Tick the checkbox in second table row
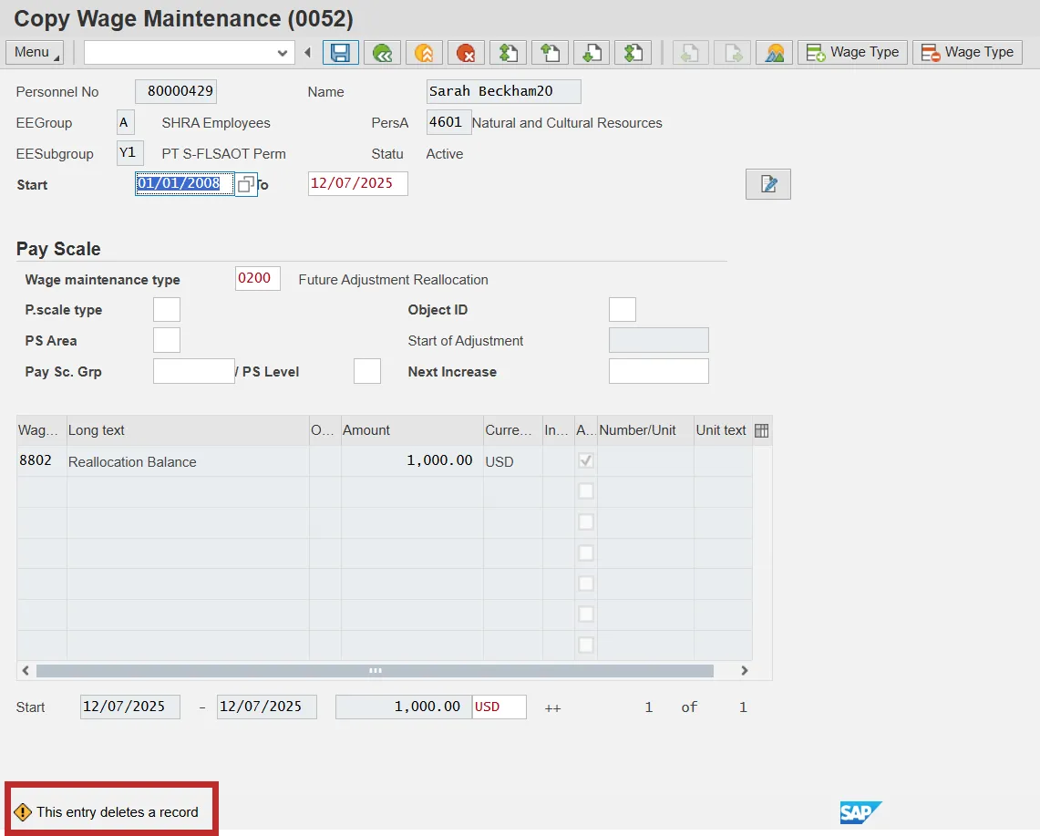 (x=586, y=491)
